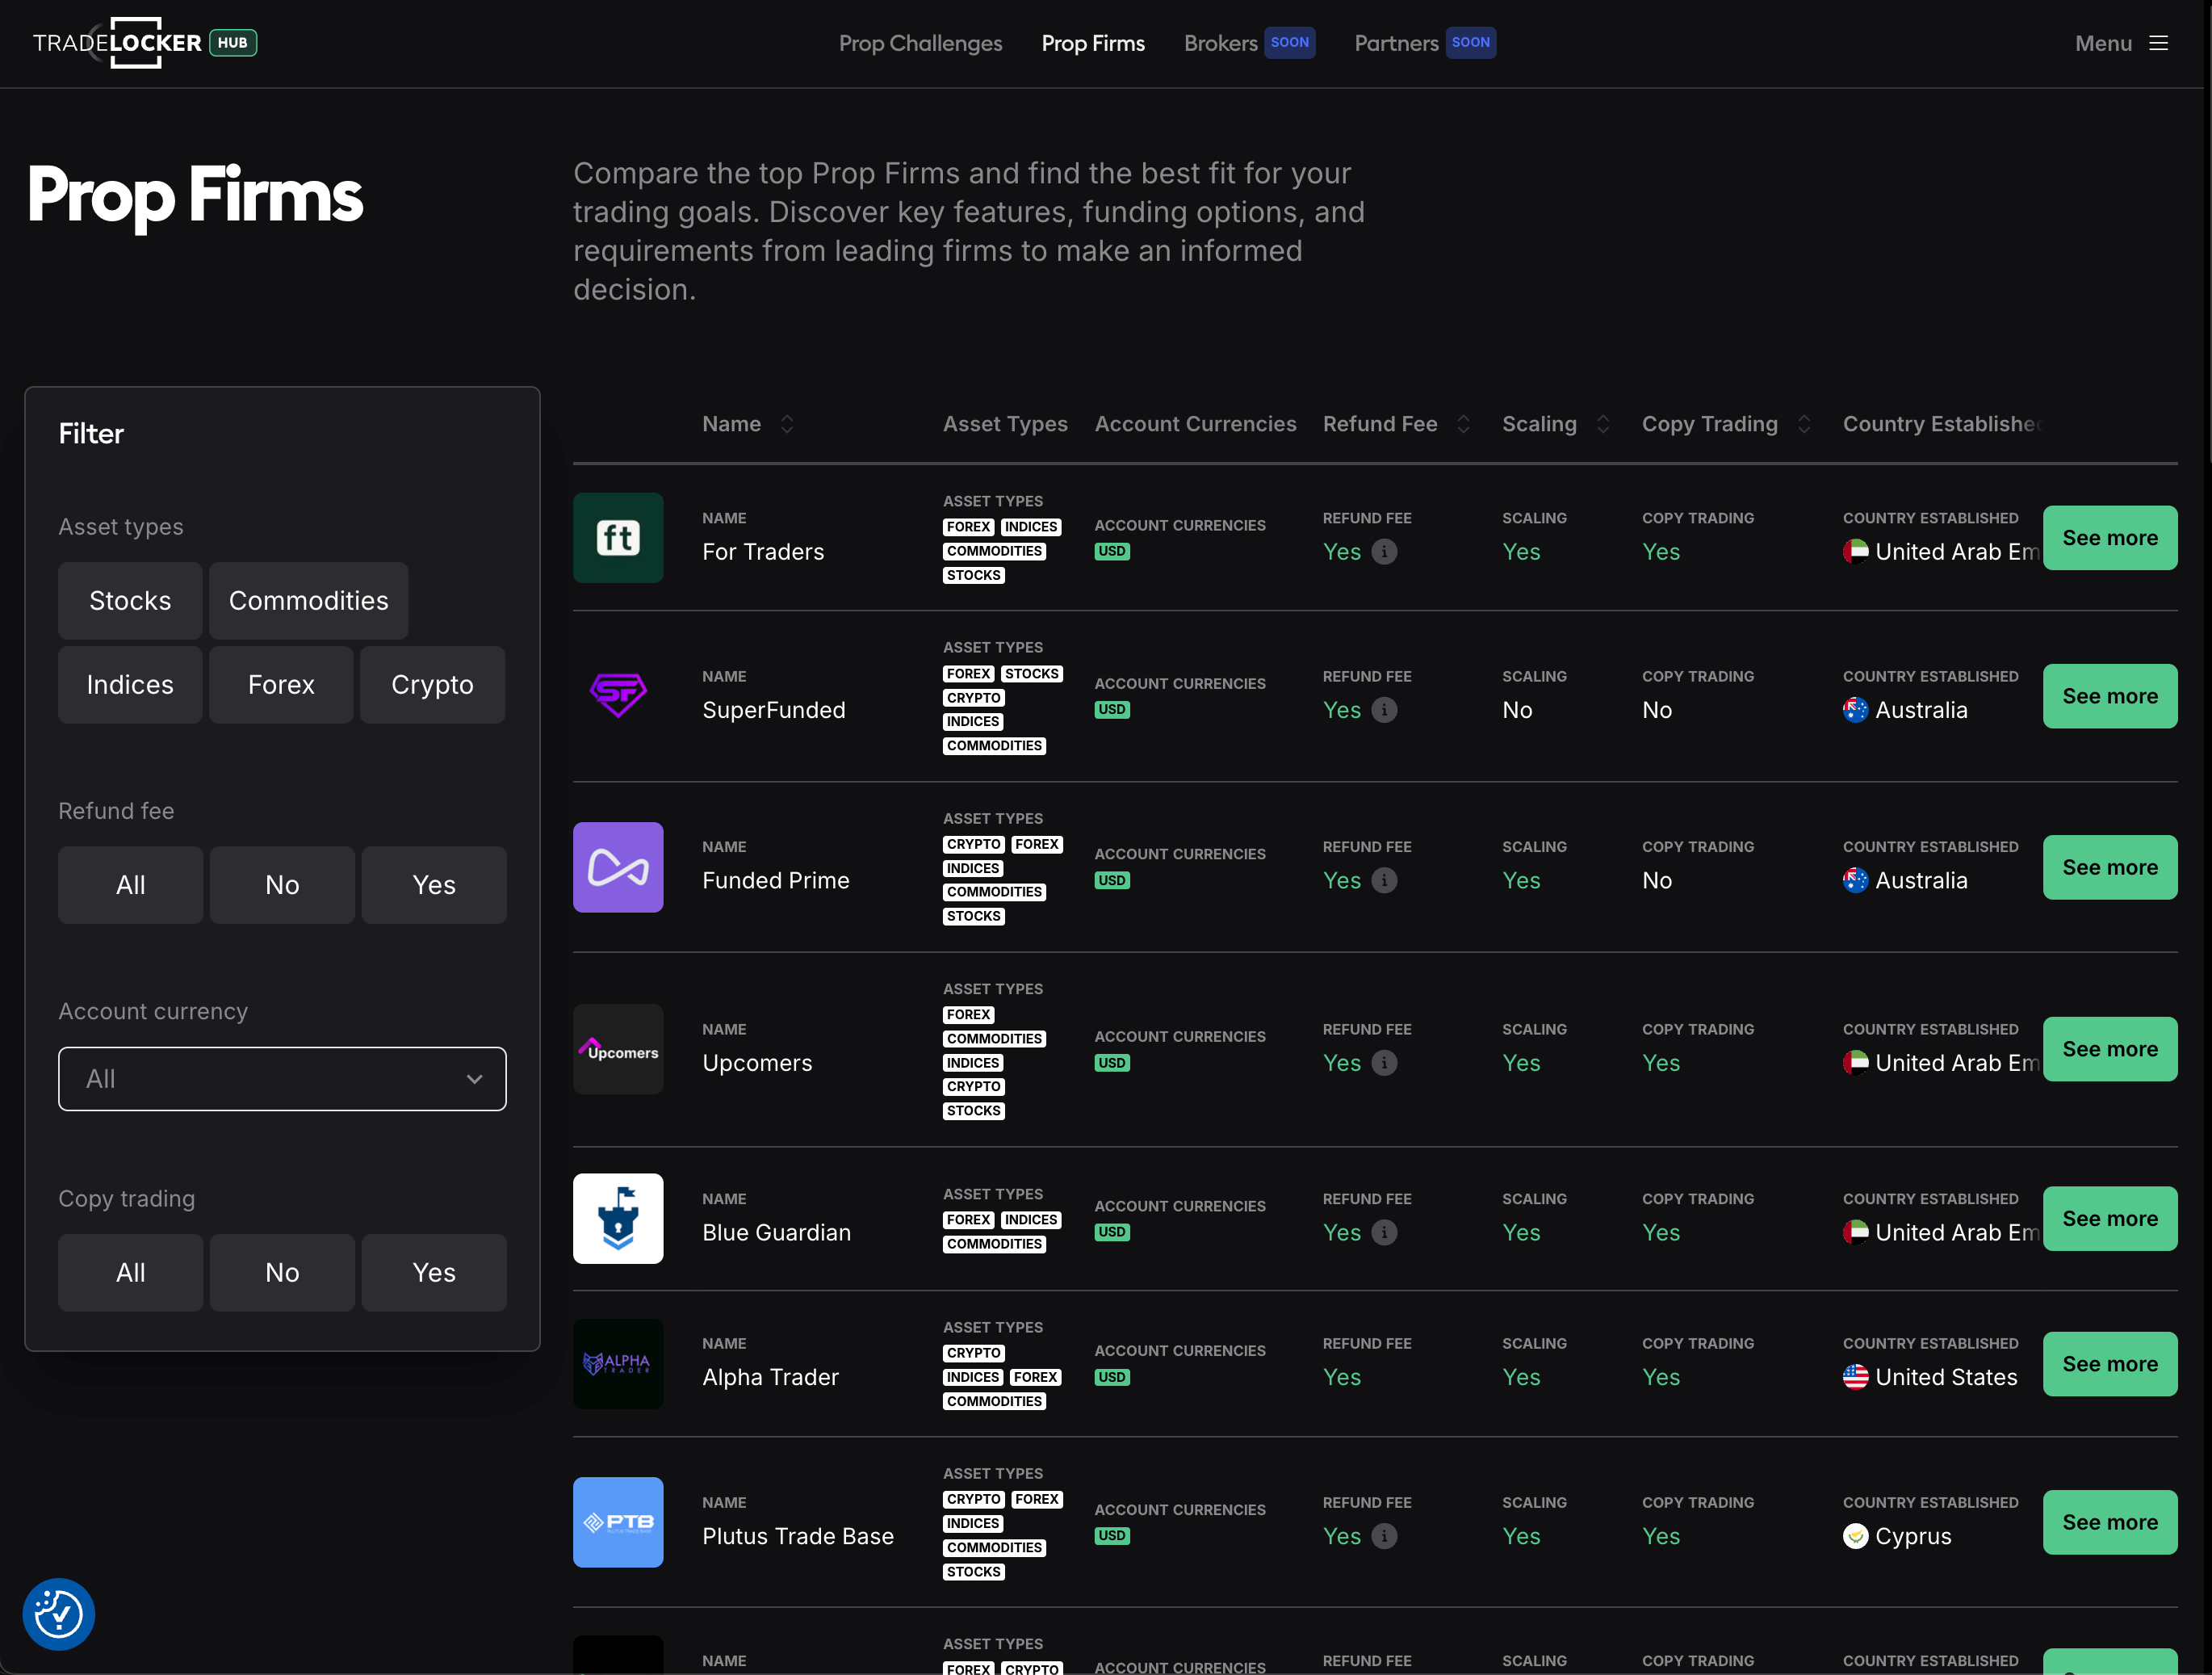Click the SuperFunded logo
This screenshot has height=1675, width=2212.
point(618,695)
